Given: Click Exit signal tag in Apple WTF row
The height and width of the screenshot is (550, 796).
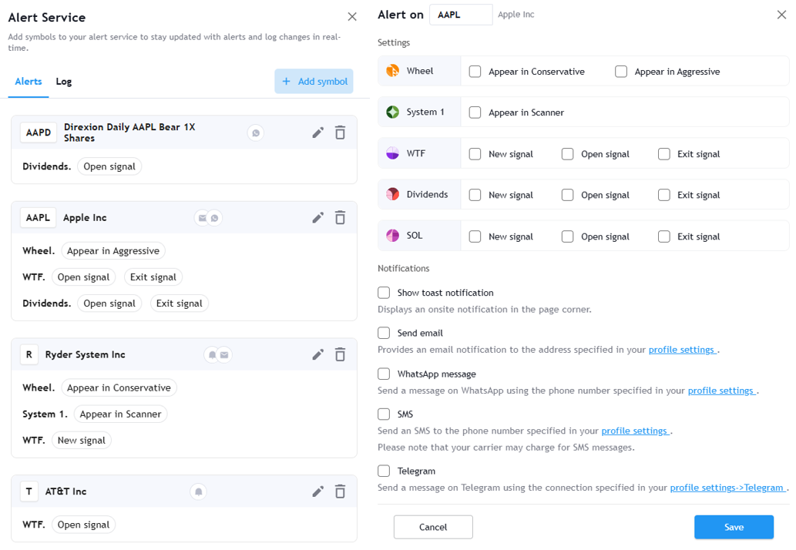Looking at the screenshot, I should [x=153, y=277].
